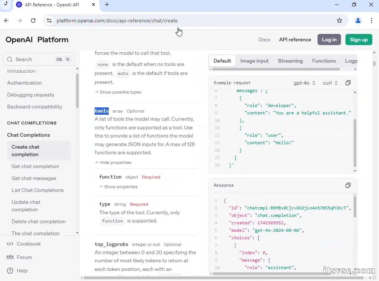Click the Log in button
Screen dimensions: 379x281
click(329, 40)
